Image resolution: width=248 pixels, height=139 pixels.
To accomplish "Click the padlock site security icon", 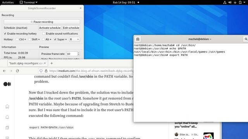I will (x=46, y=71).
